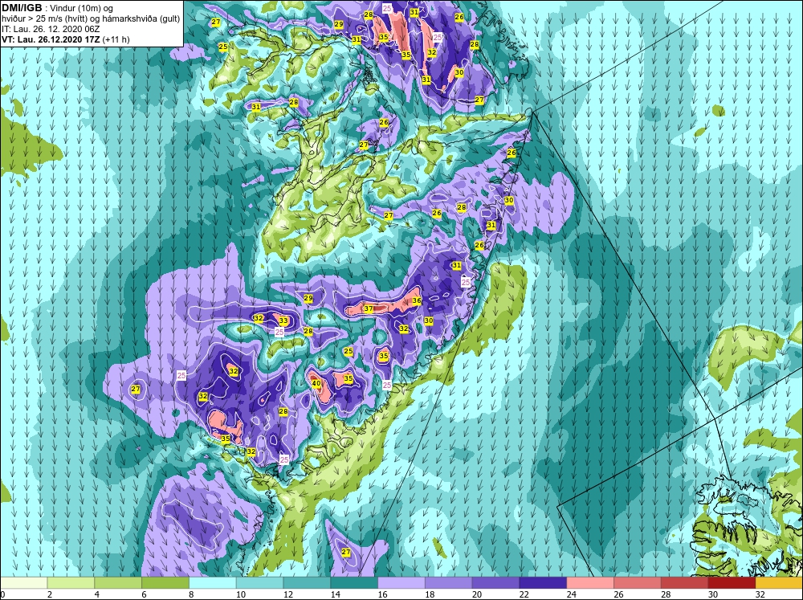Select legend swatch between 8 and 10
803x600 pixels.
click(213, 583)
